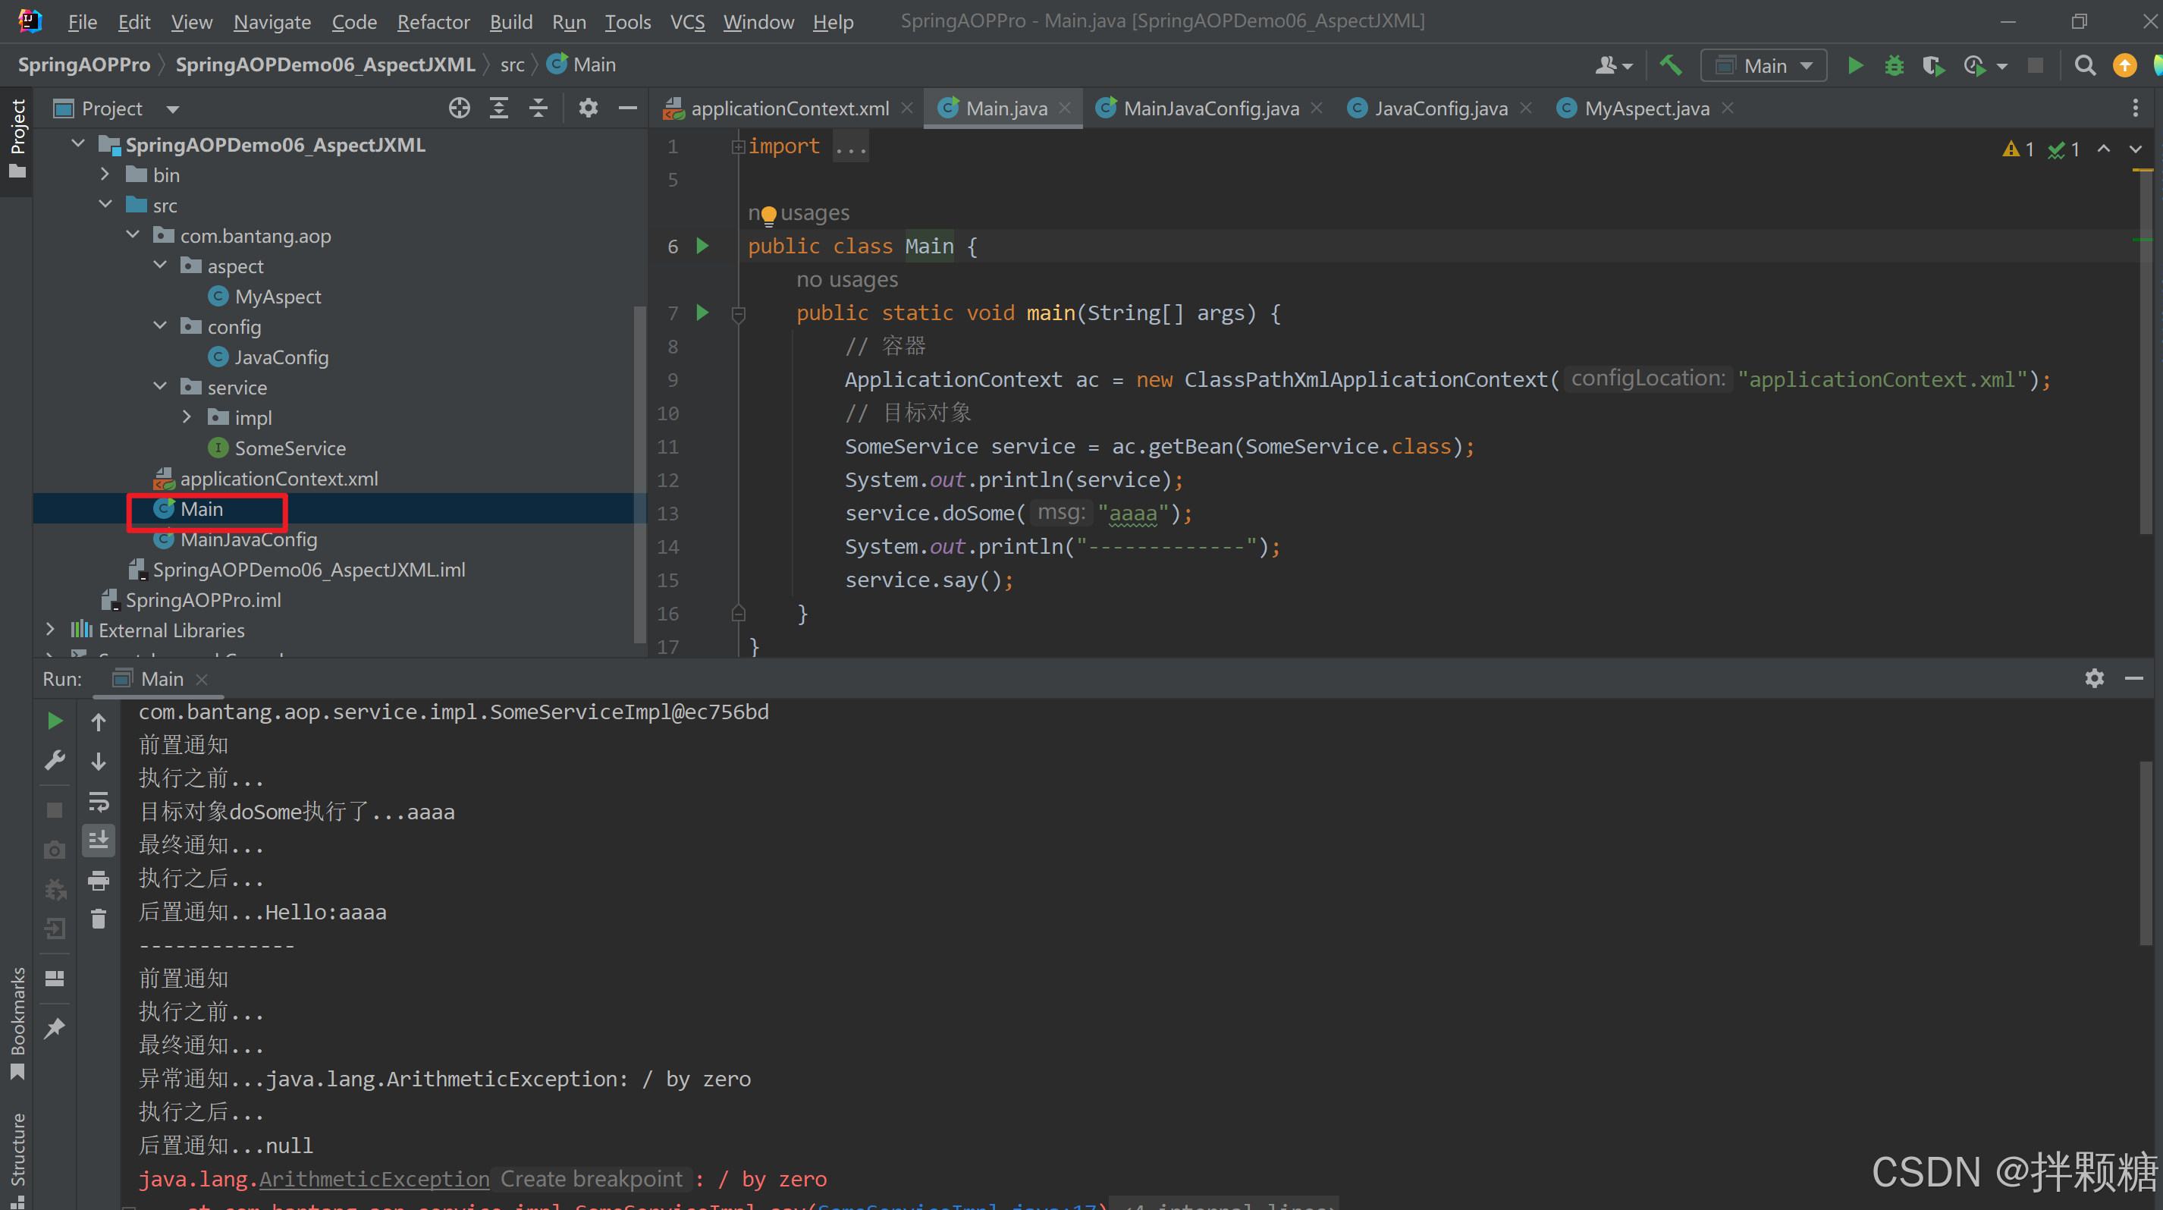Image resolution: width=2163 pixels, height=1210 pixels.
Task: Start debugging with the green bug icon
Action: click(1894, 65)
